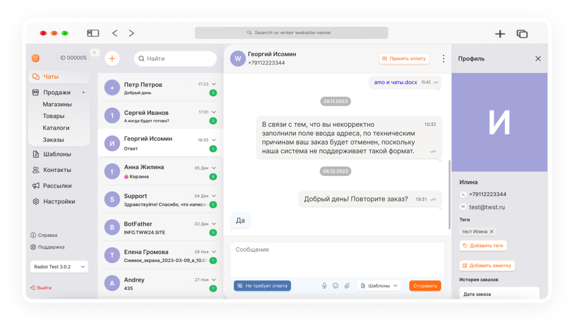Viewport: 574px width, 329px height.
Task: Open three-dot chat options menu
Action: point(443,58)
